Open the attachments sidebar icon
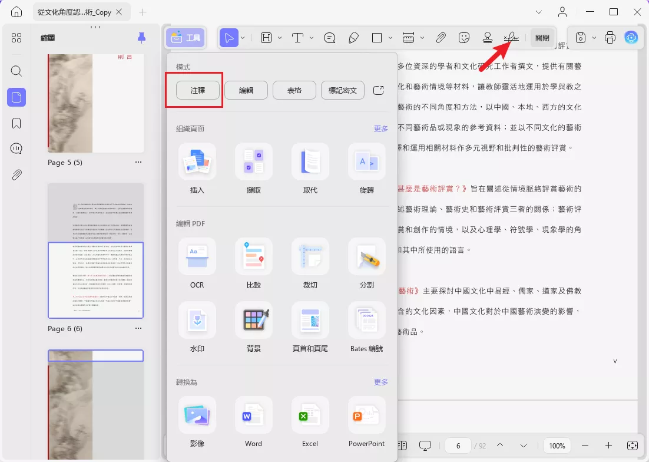Viewport: 649px width, 462px height. point(16,174)
